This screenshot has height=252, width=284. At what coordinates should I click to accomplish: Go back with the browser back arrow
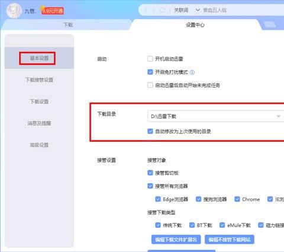coord(146,10)
